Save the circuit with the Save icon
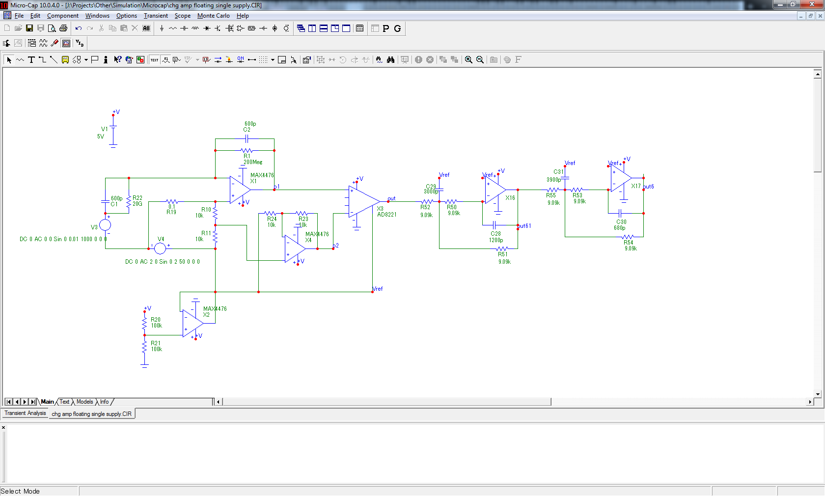This screenshot has width=825, height=496. (x=29, y=28)
